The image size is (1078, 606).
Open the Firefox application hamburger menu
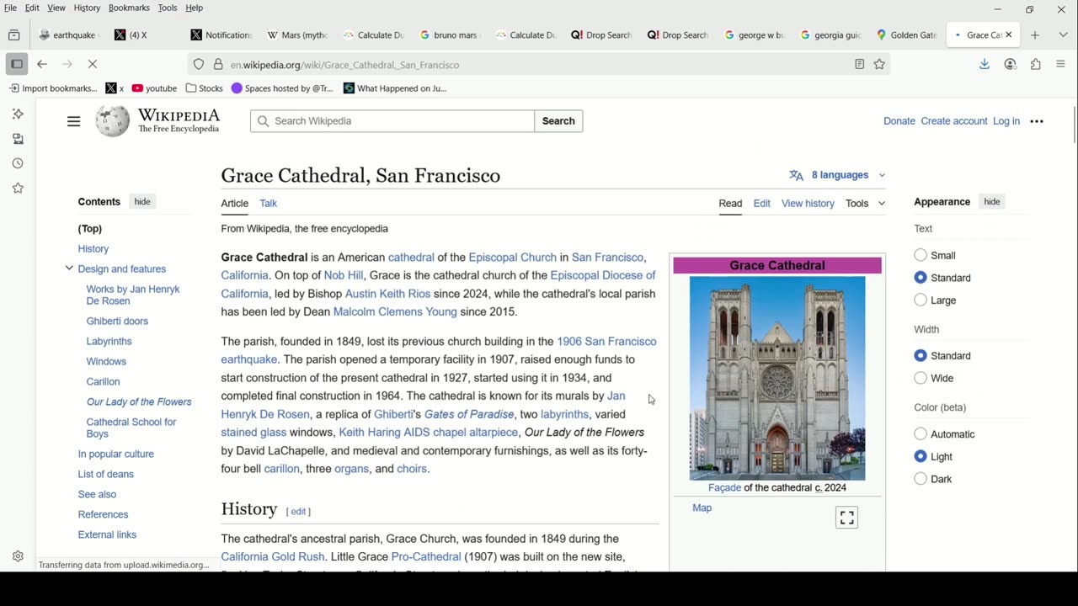click(1060, 64)
